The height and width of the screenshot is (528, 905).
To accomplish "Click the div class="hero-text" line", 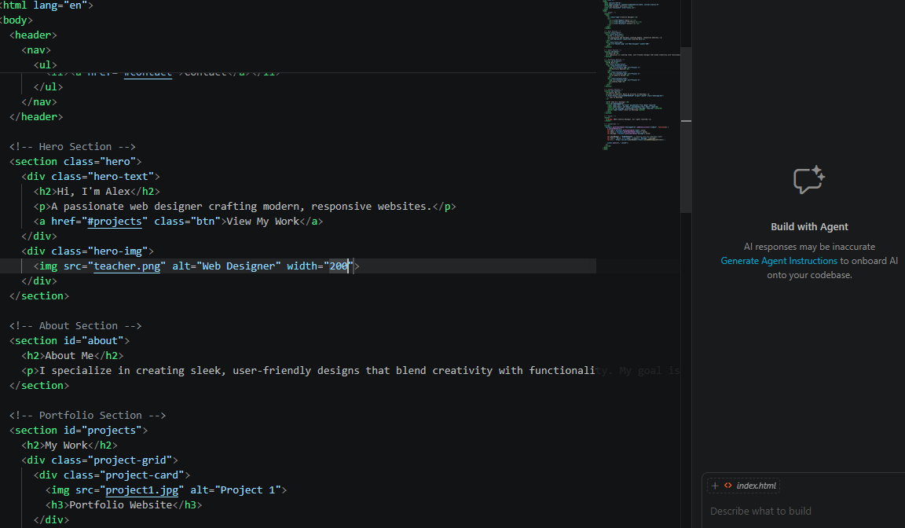I will coord(90,177).
